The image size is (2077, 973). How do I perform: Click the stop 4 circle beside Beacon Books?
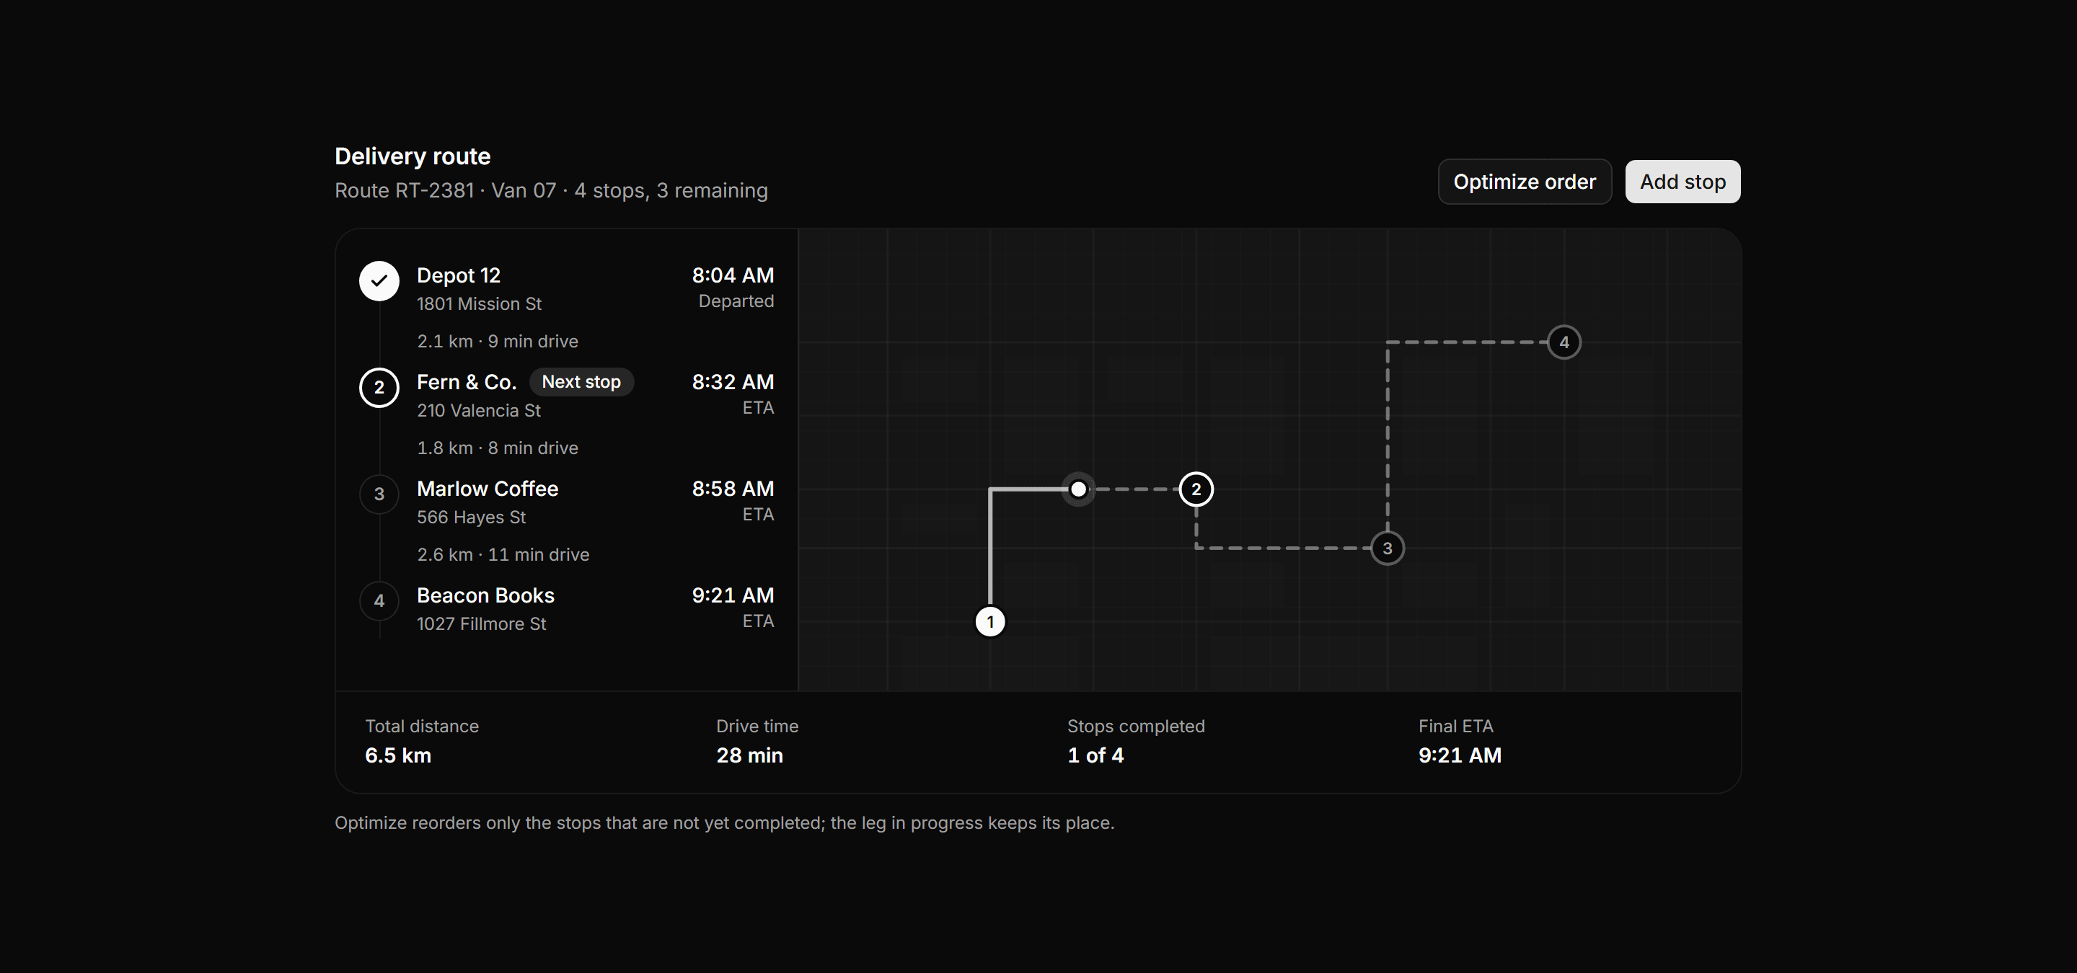click(x=379, y=601)
